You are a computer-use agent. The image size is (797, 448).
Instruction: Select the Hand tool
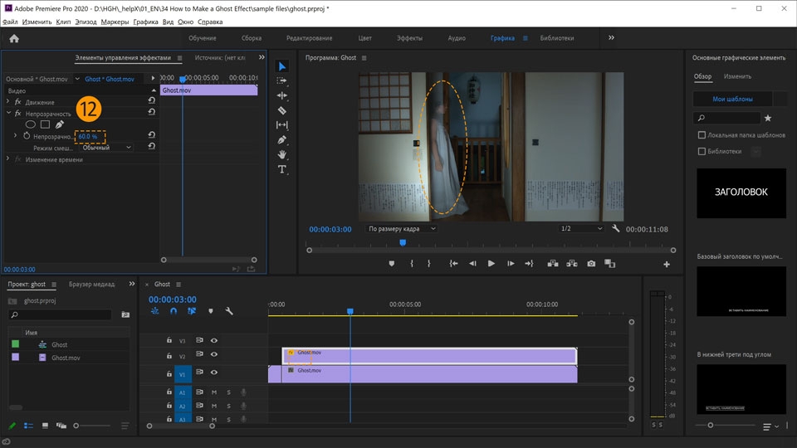pyautogui.click(x=282, y=154)
